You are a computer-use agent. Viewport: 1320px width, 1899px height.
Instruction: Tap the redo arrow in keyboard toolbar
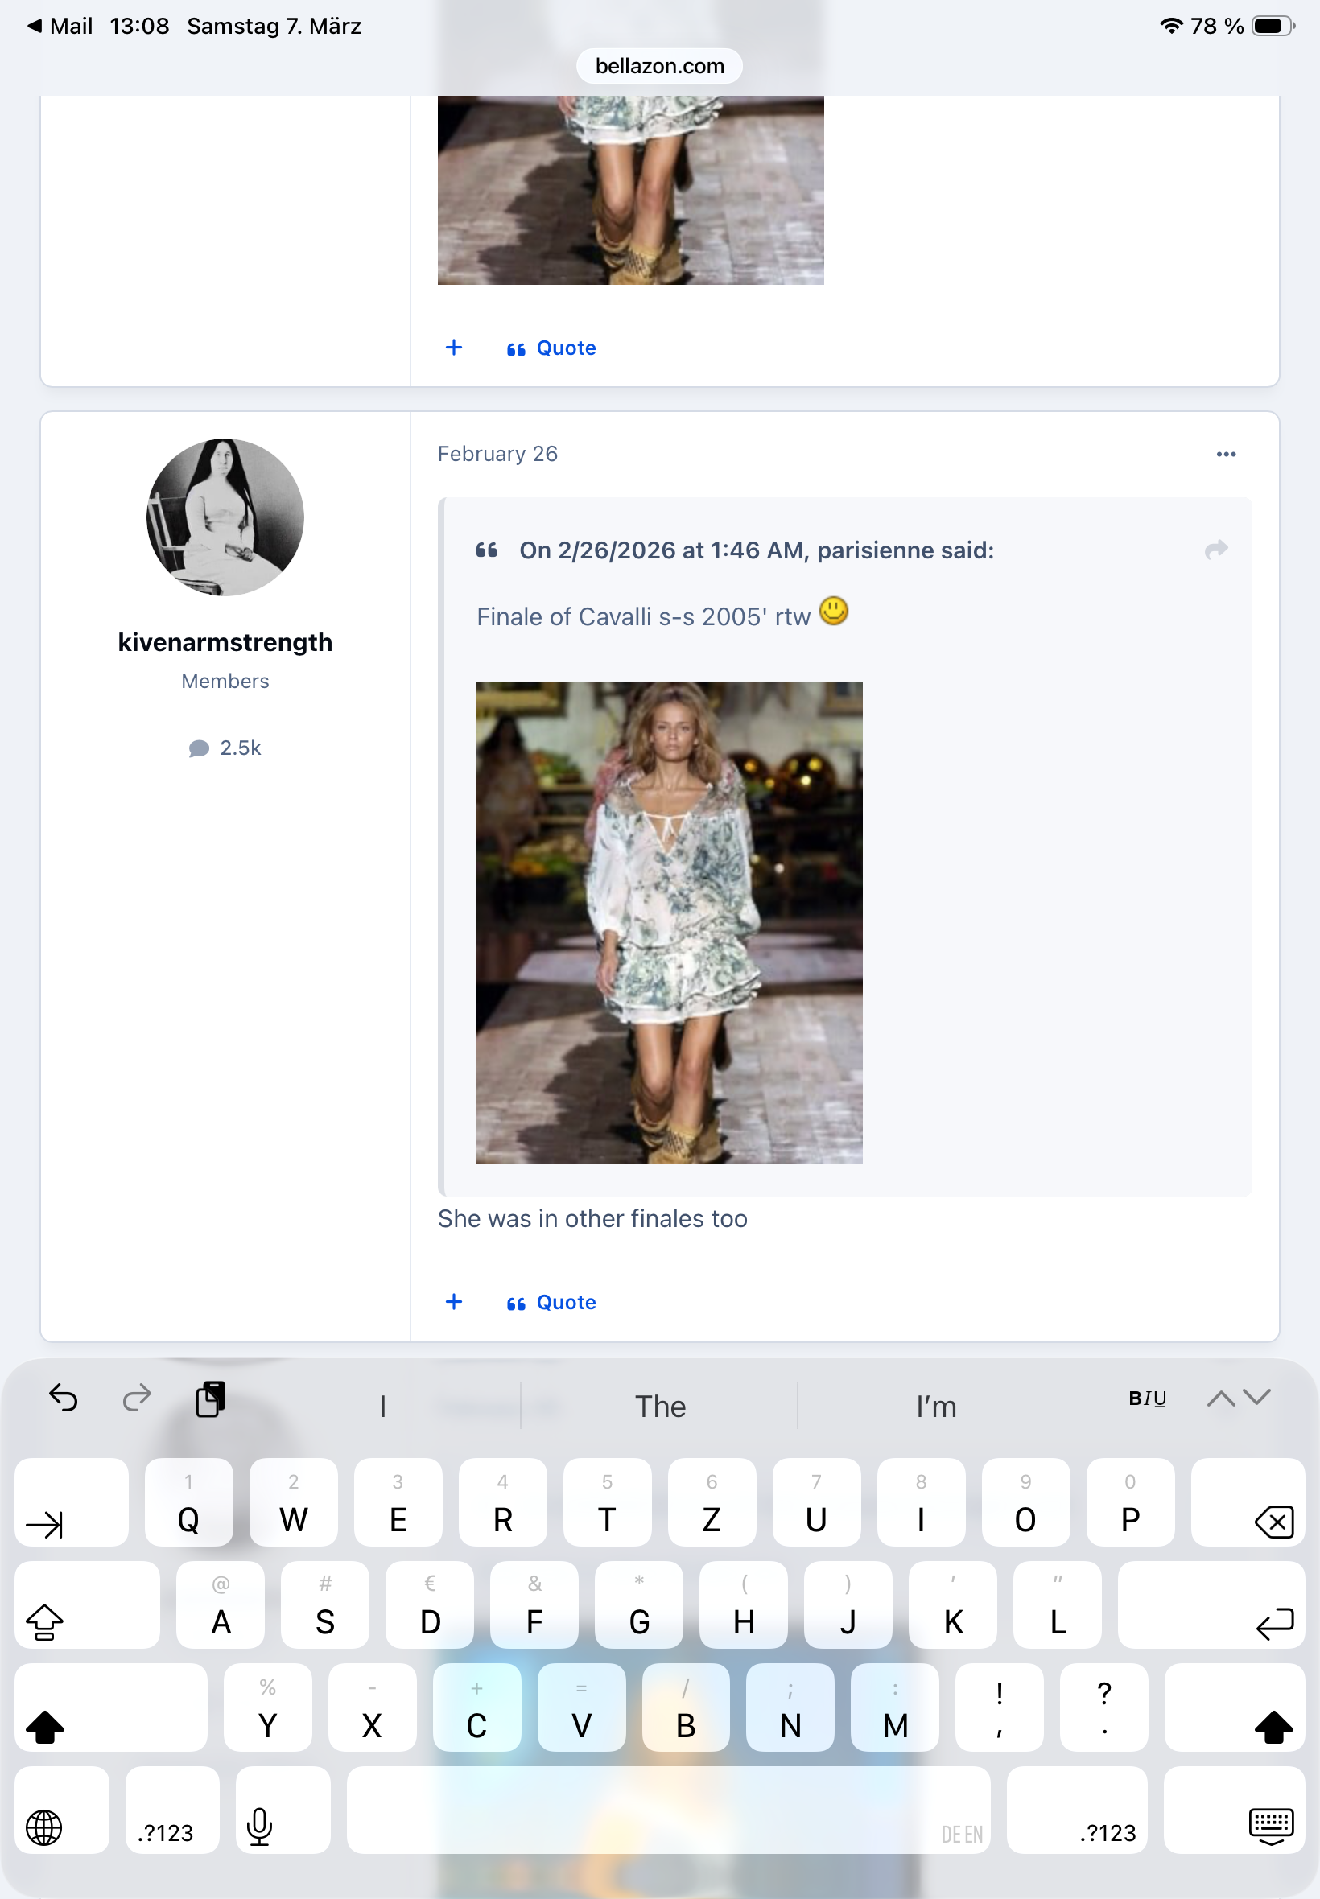(x=137, y=1398)
